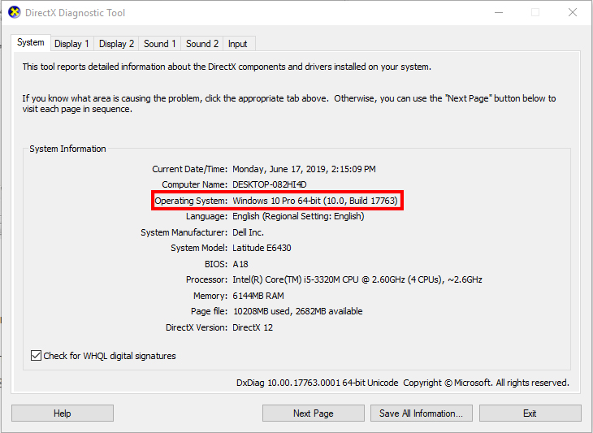Click system model 'Latitude E6430'
Image resolution: width=593 pixels, height=433 pixels.
point(262,248)
